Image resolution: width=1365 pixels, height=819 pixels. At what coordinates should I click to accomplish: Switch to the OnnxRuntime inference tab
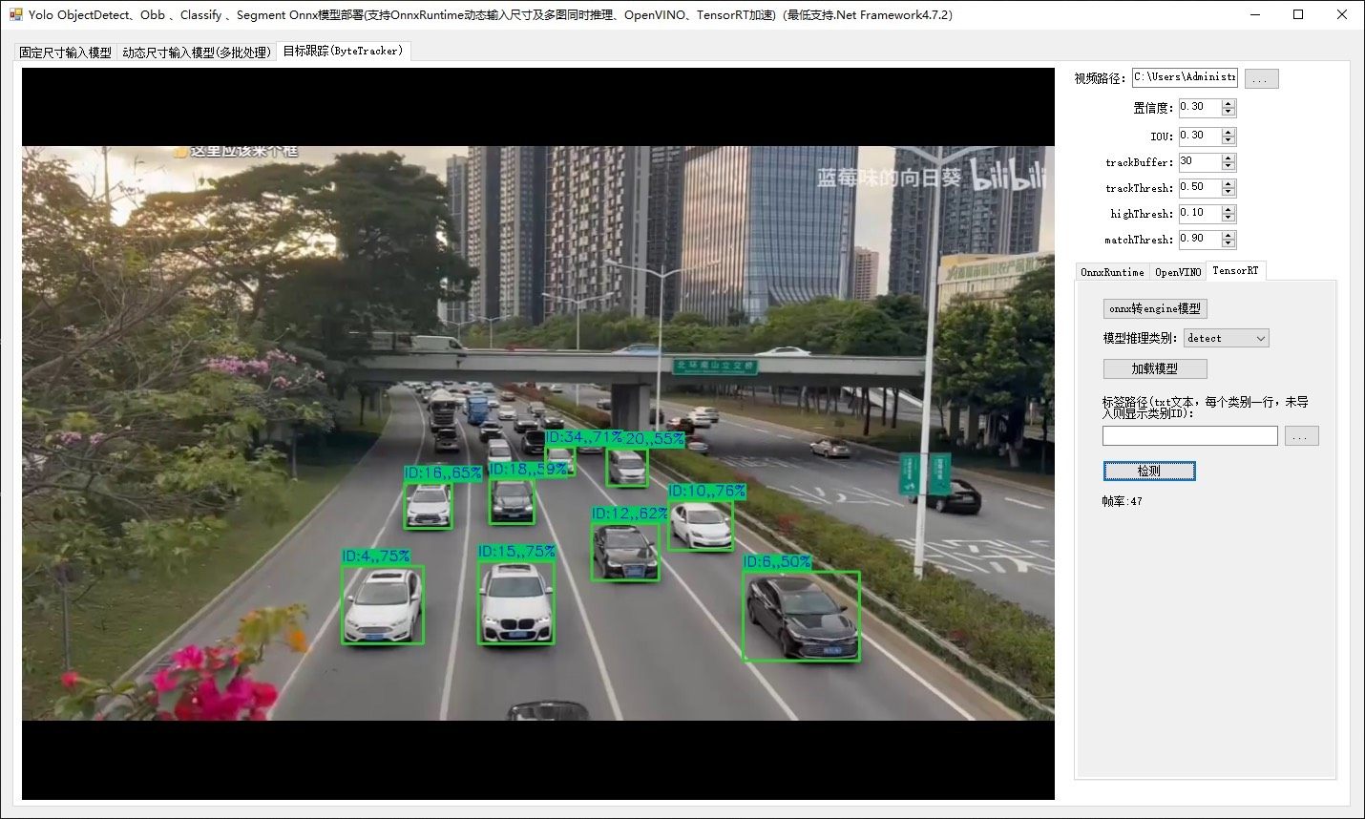[x=1112, y=272]
